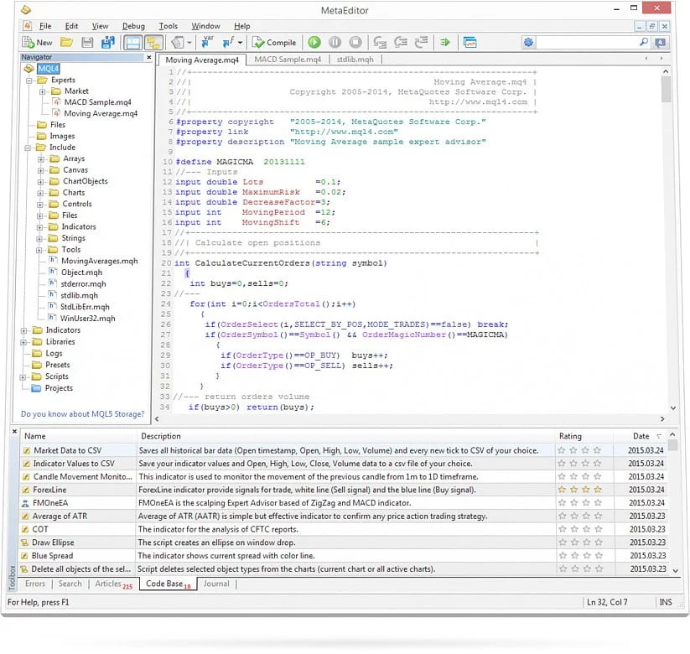Expand the Indicators folder in Navigator
The width and height of the screenshot is (690, 654).
click(22, 330)
